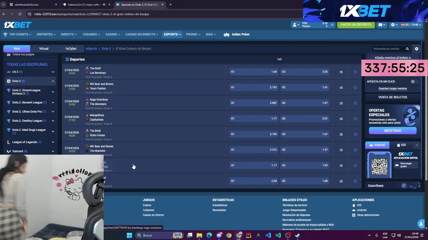Favorite the Rage Overdose vs The Monsters match

pyautogui.click(x=355, y=103)
